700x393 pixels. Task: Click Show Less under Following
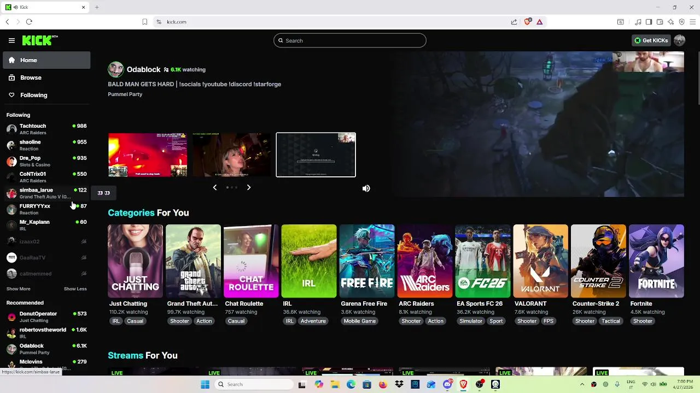pyautogui.click(x=75, y=289)
